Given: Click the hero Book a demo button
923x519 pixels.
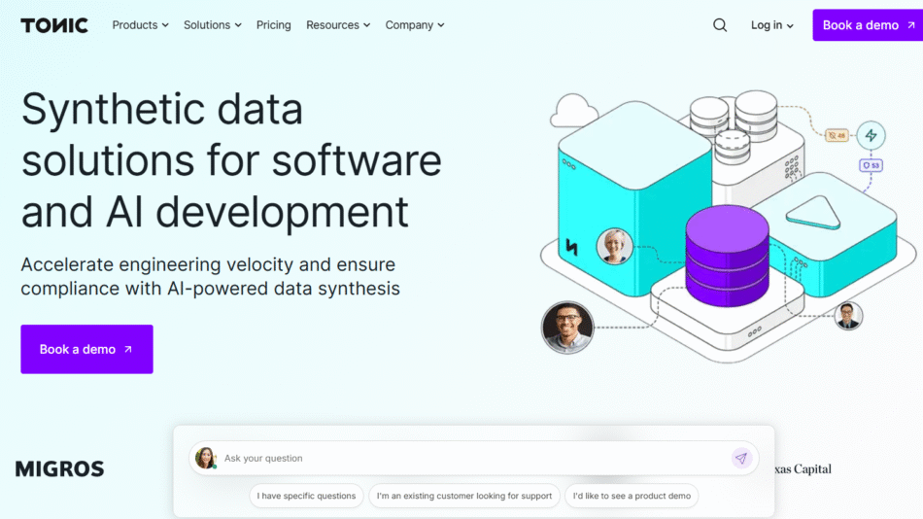Looking at the screenshot, I should [x=86, y=349].
